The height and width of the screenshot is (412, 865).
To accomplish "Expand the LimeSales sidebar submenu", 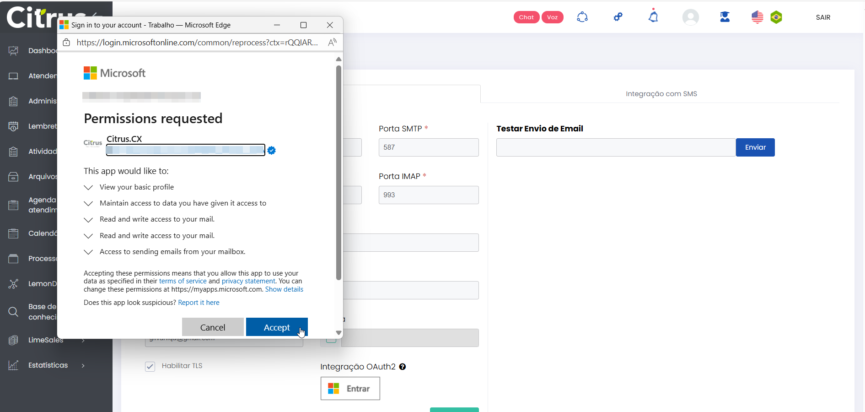I will coord(83,340).
